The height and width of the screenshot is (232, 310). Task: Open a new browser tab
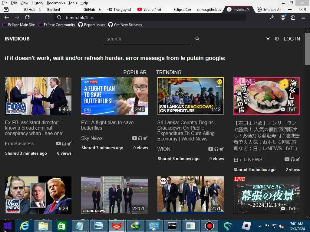pyautogui.click(x=290, y=9)
